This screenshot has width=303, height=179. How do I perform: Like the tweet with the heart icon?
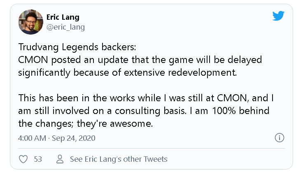pyautogui.click(x=23, y=159)
